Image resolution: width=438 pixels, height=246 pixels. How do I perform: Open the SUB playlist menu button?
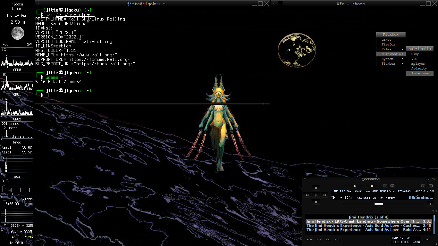(x=319, y=239)
